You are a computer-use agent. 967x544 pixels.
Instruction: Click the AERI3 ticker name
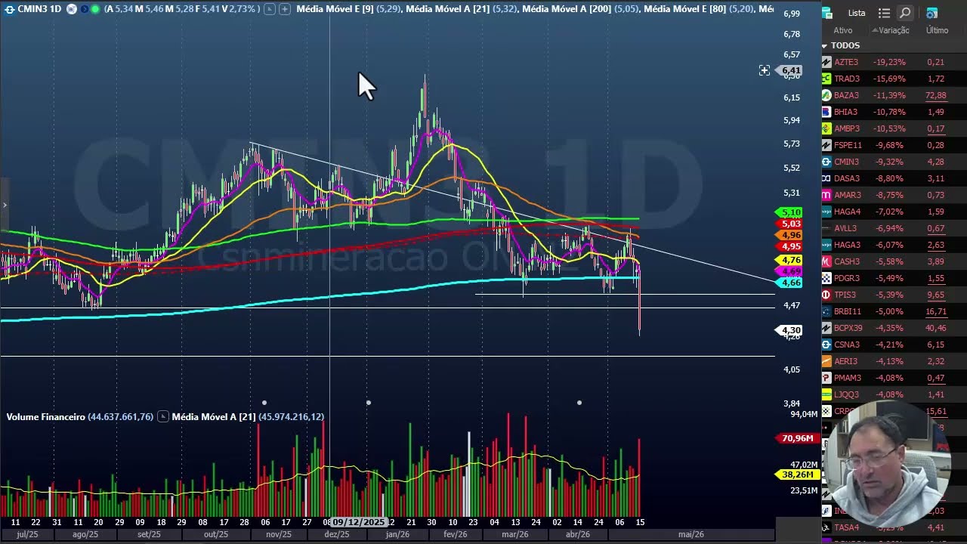tap(845, 361)
